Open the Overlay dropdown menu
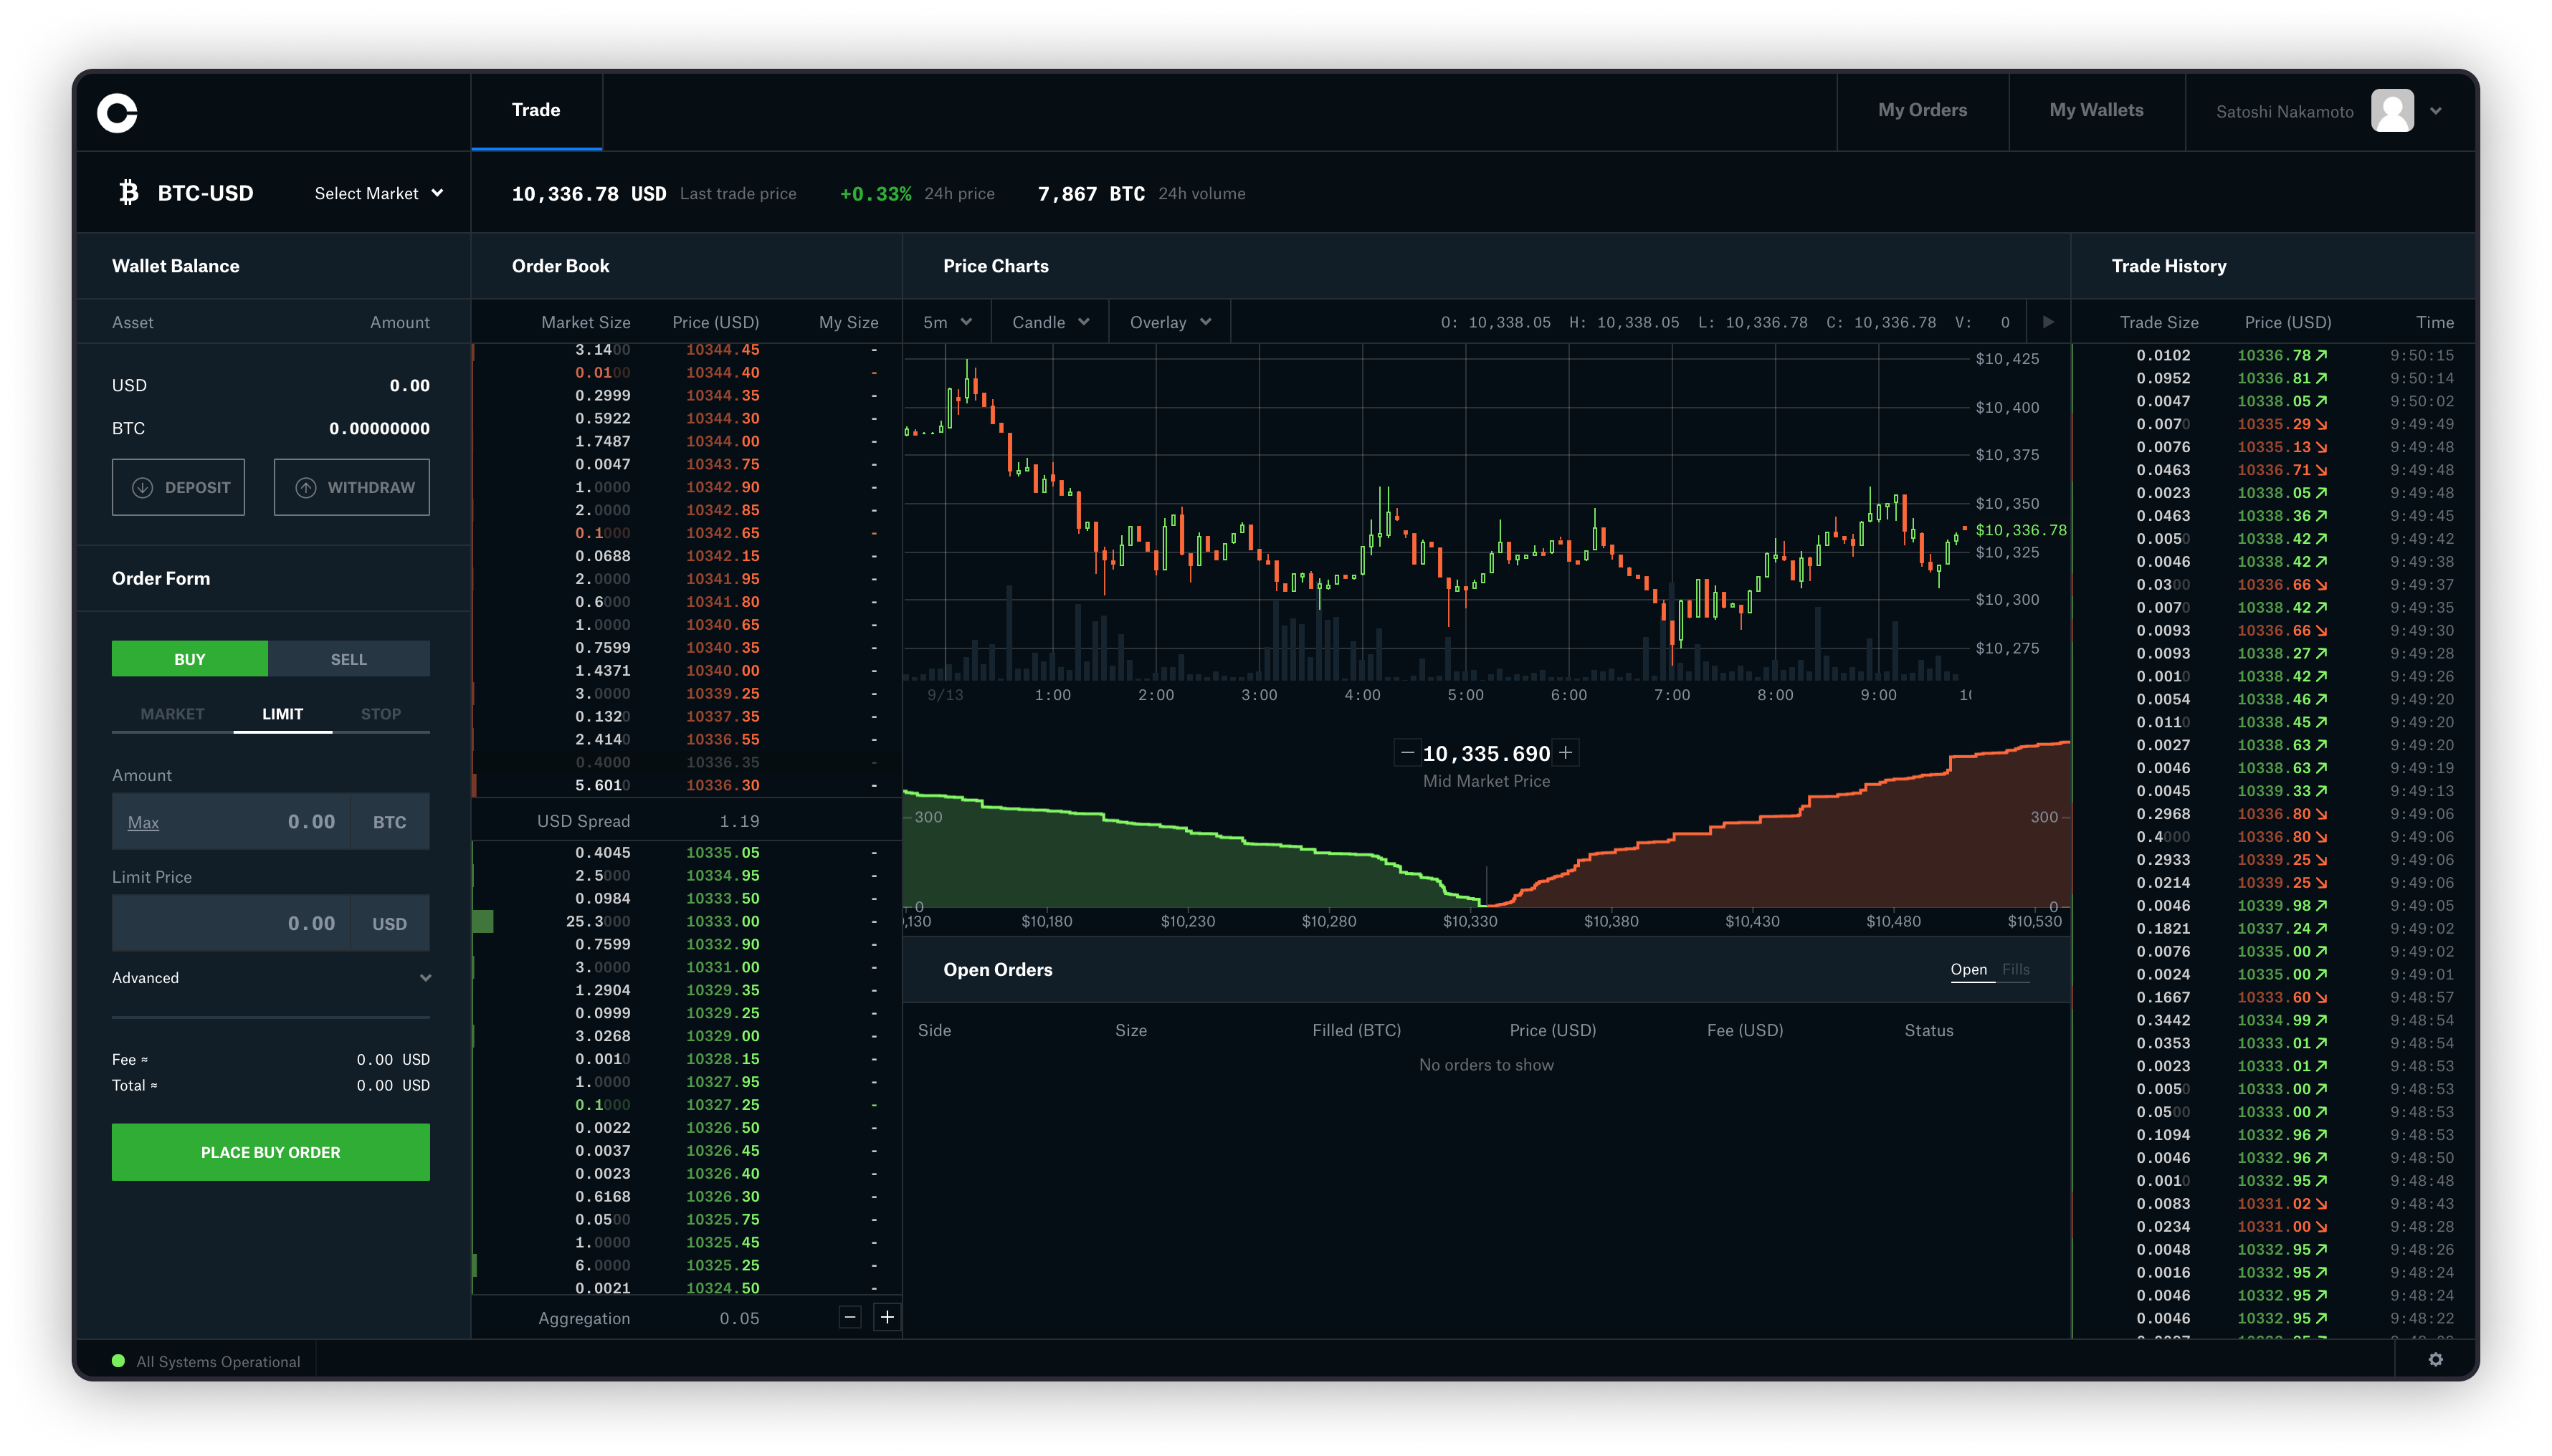 1166,322
